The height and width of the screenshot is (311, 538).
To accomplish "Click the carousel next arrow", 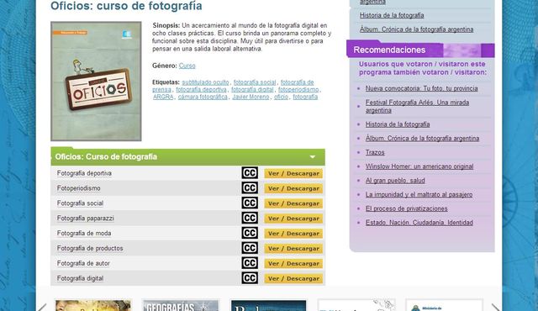I will tap(495, 308).
